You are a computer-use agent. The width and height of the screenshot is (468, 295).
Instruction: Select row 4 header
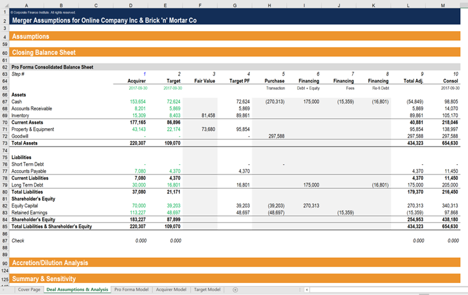(5, 37)
